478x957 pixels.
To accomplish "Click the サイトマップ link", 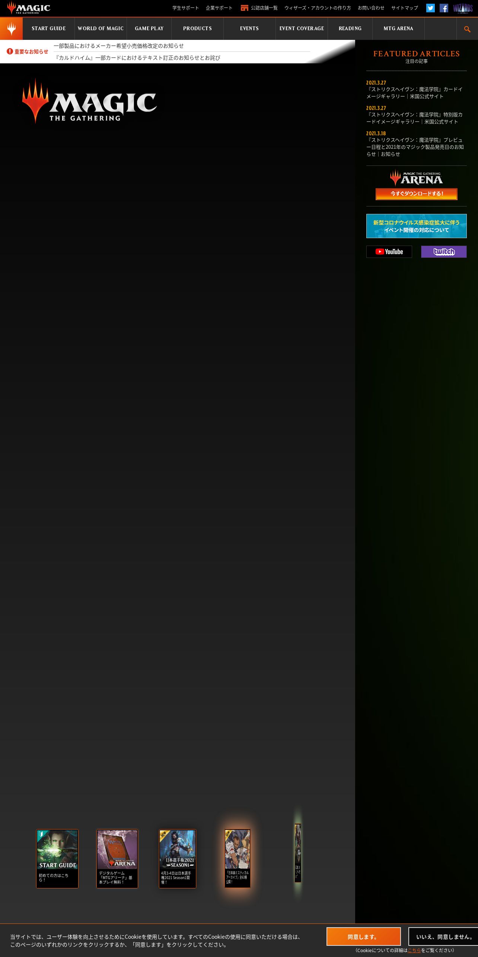I will coord(405,8).
